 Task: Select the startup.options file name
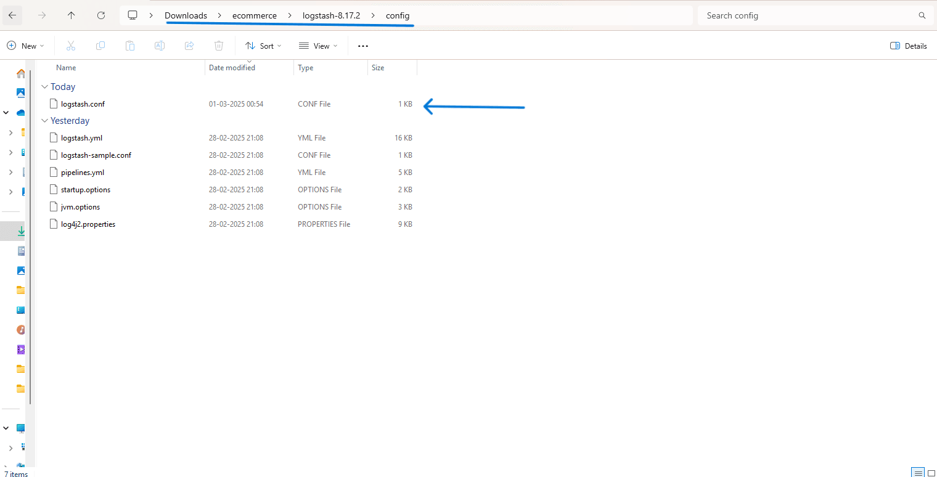(x=86, y=190)
